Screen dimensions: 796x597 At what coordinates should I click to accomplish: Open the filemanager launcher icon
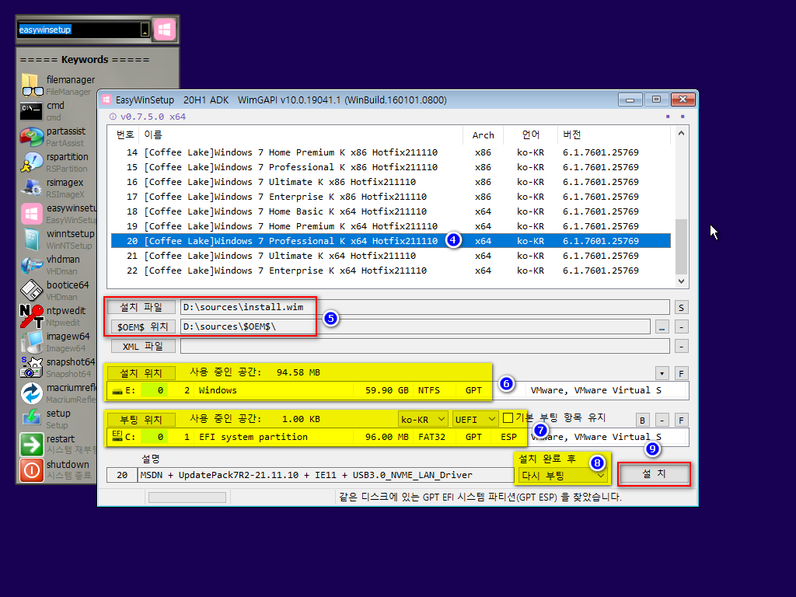click(x=32, y=85)
